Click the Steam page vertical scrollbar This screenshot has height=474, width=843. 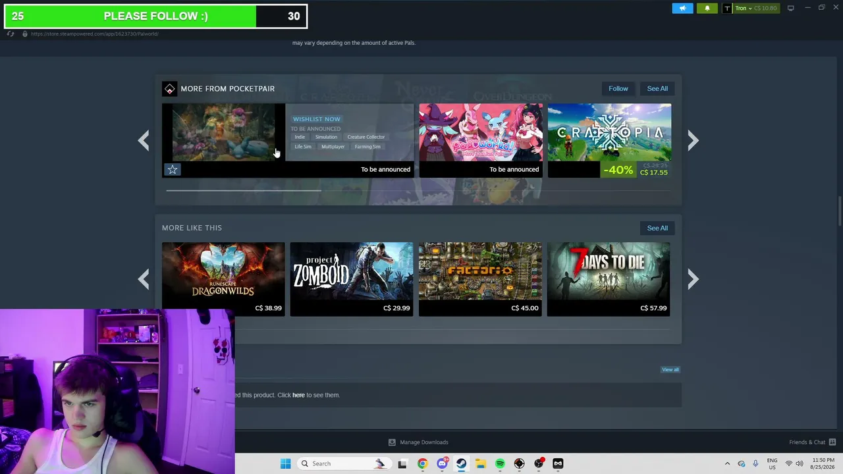click(x=839, y=212)
